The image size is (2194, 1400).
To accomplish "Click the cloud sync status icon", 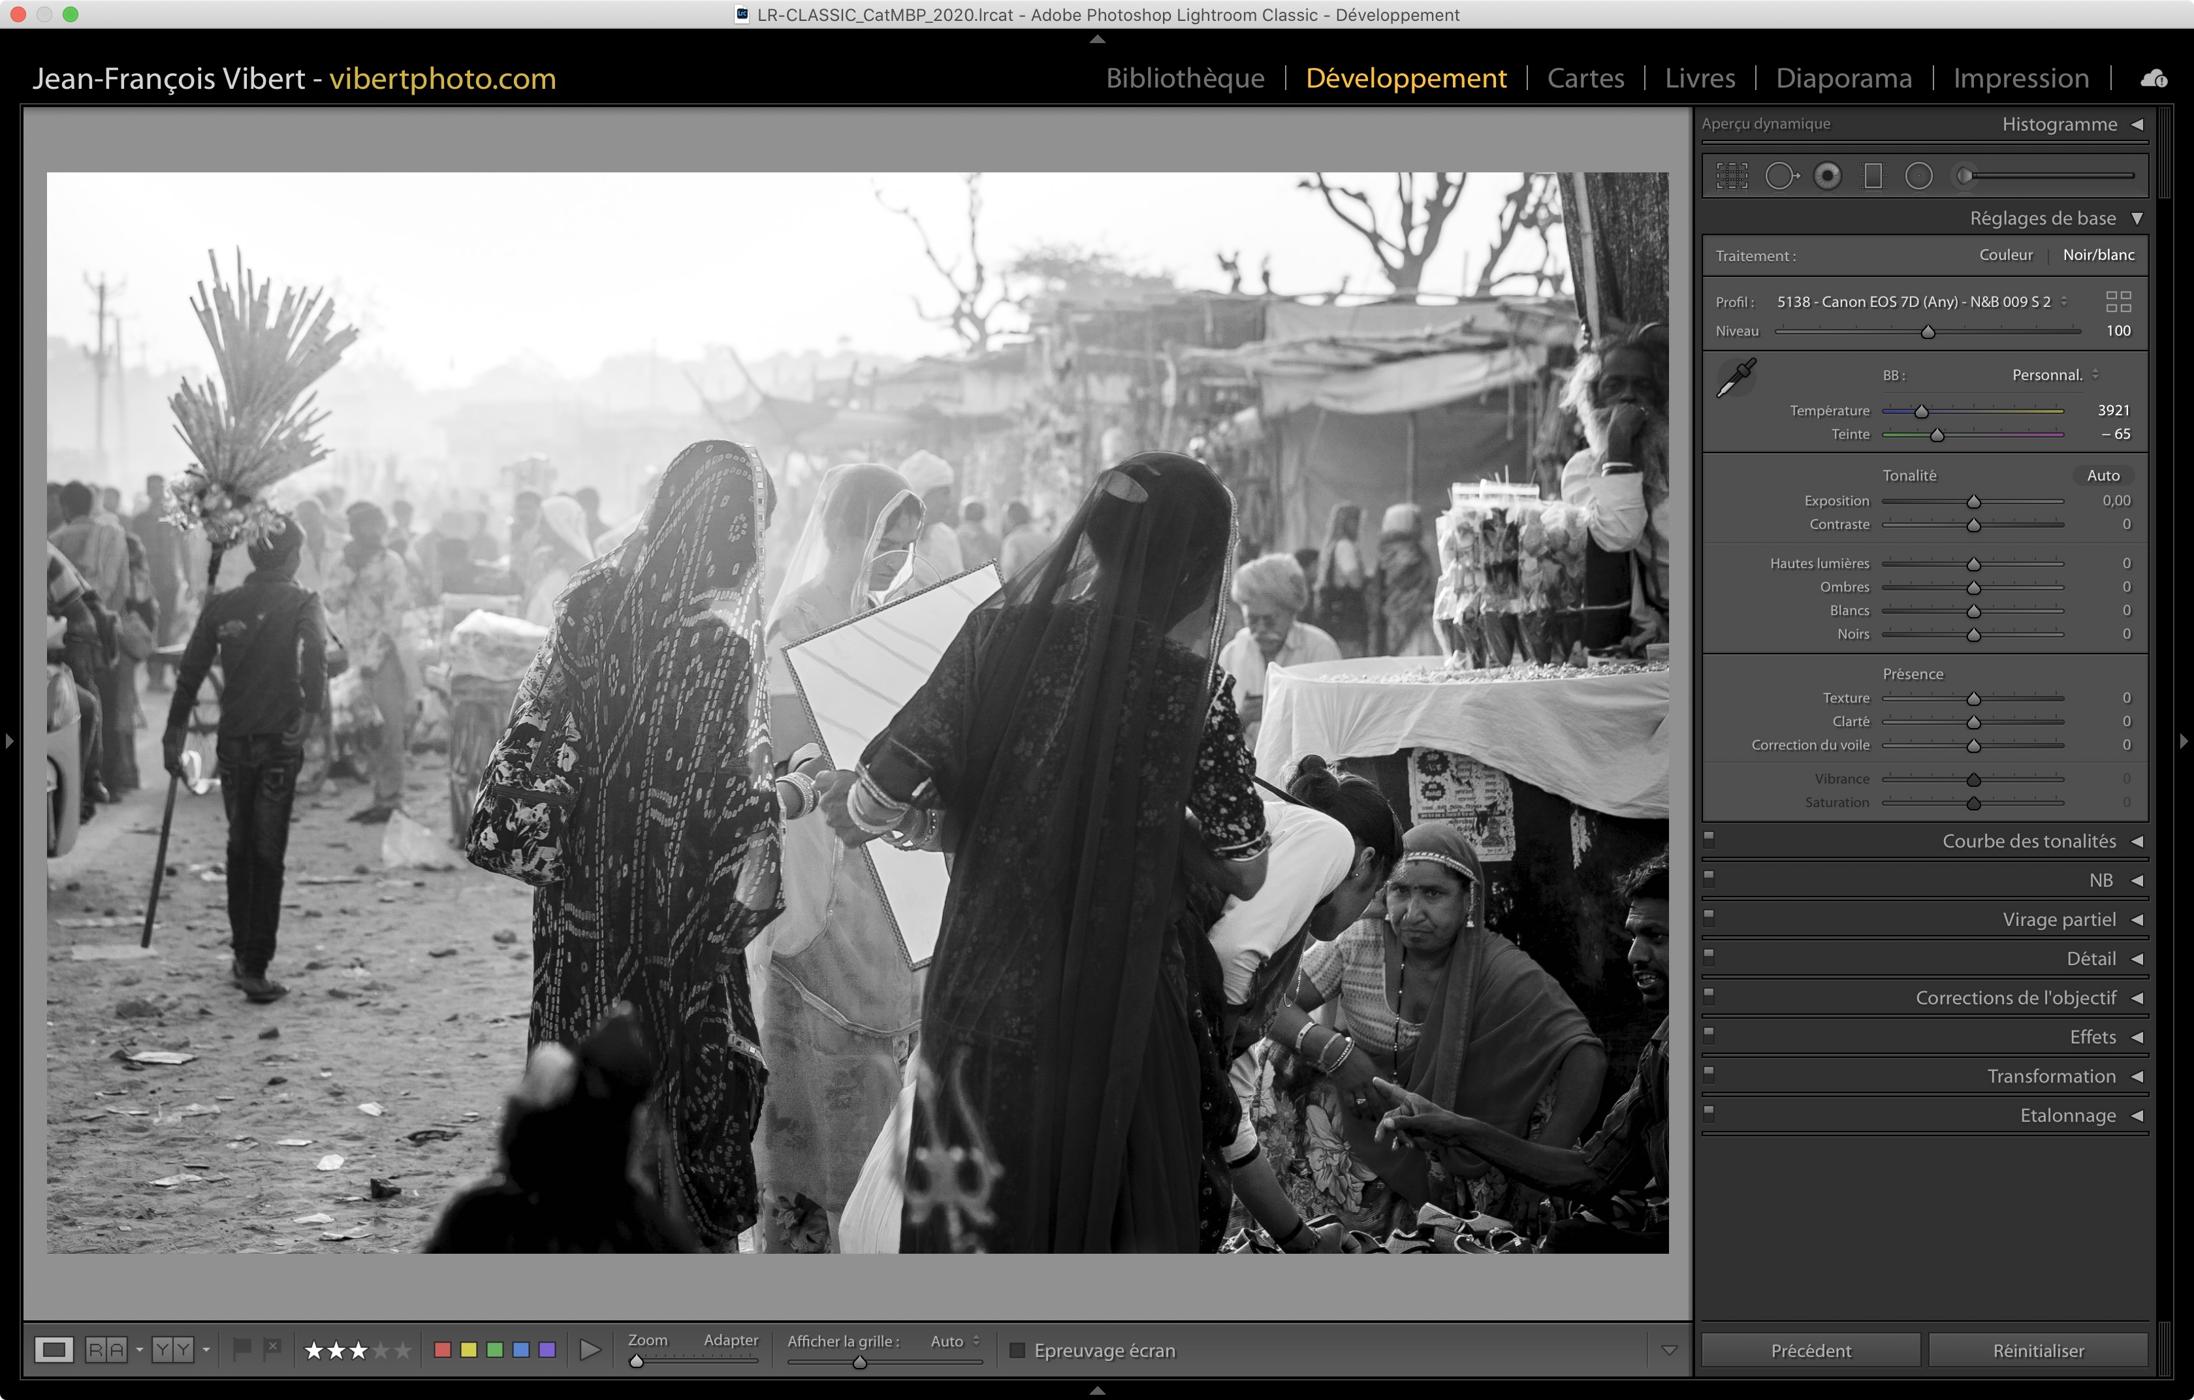I will 2154,79.
